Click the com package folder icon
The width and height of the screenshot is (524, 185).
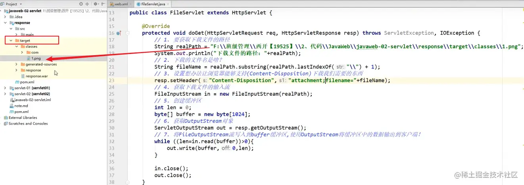pyautogui.click(x=28, y=52)
